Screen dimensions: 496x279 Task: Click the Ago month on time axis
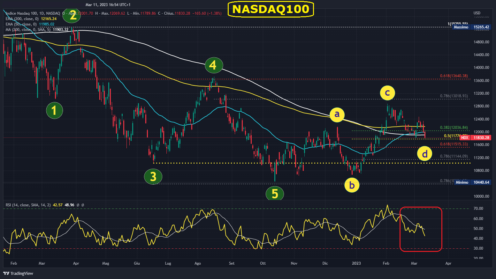(x=198, y=263)
